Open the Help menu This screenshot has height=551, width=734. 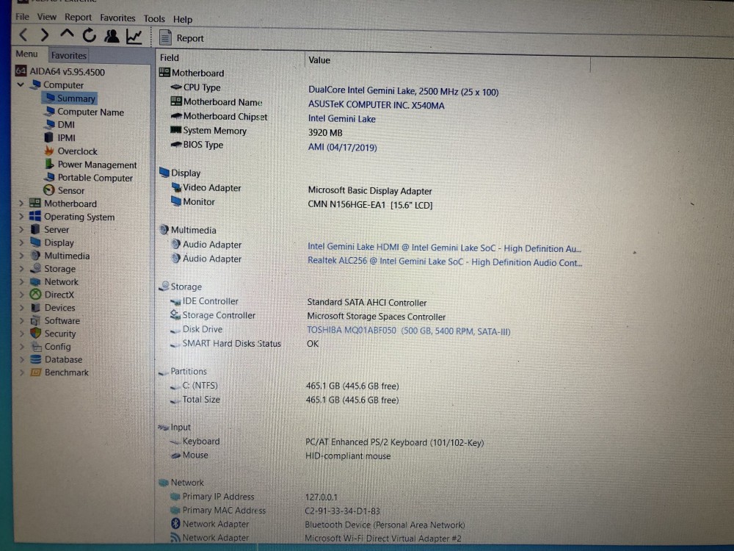coord(183,19)
